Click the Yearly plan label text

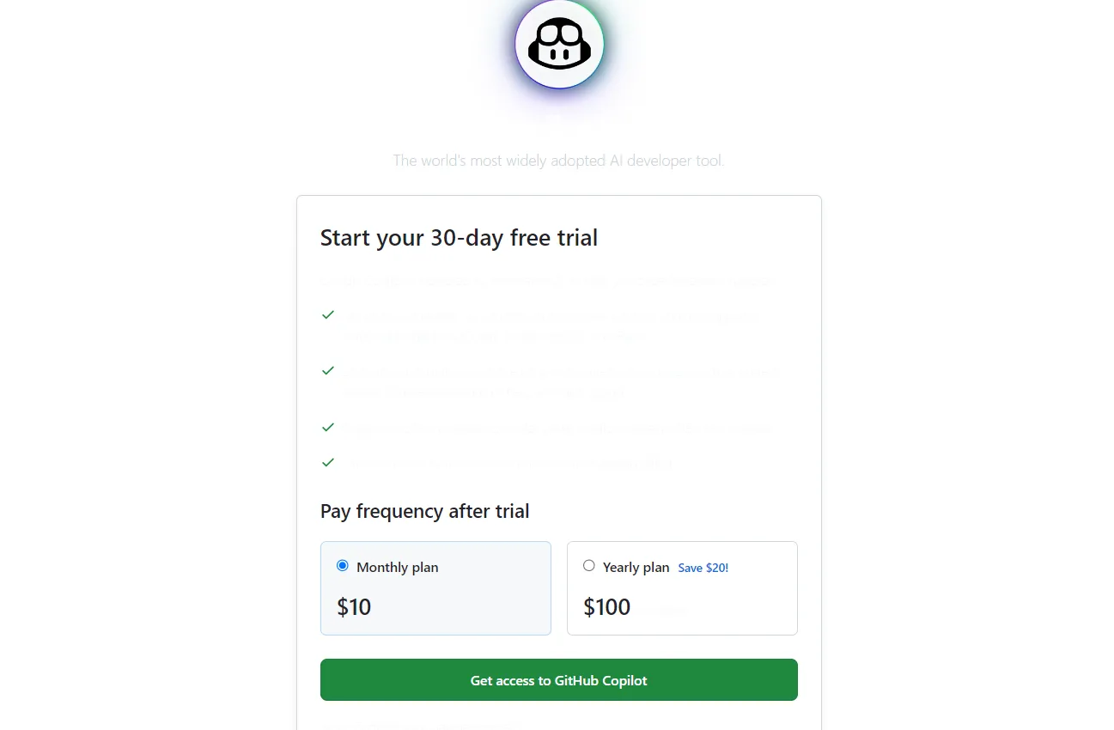636,567
